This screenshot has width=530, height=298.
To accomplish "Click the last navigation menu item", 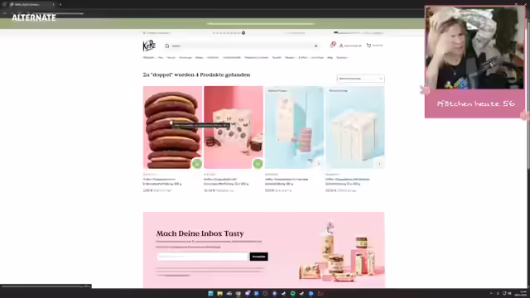I will tap(342, 57).
